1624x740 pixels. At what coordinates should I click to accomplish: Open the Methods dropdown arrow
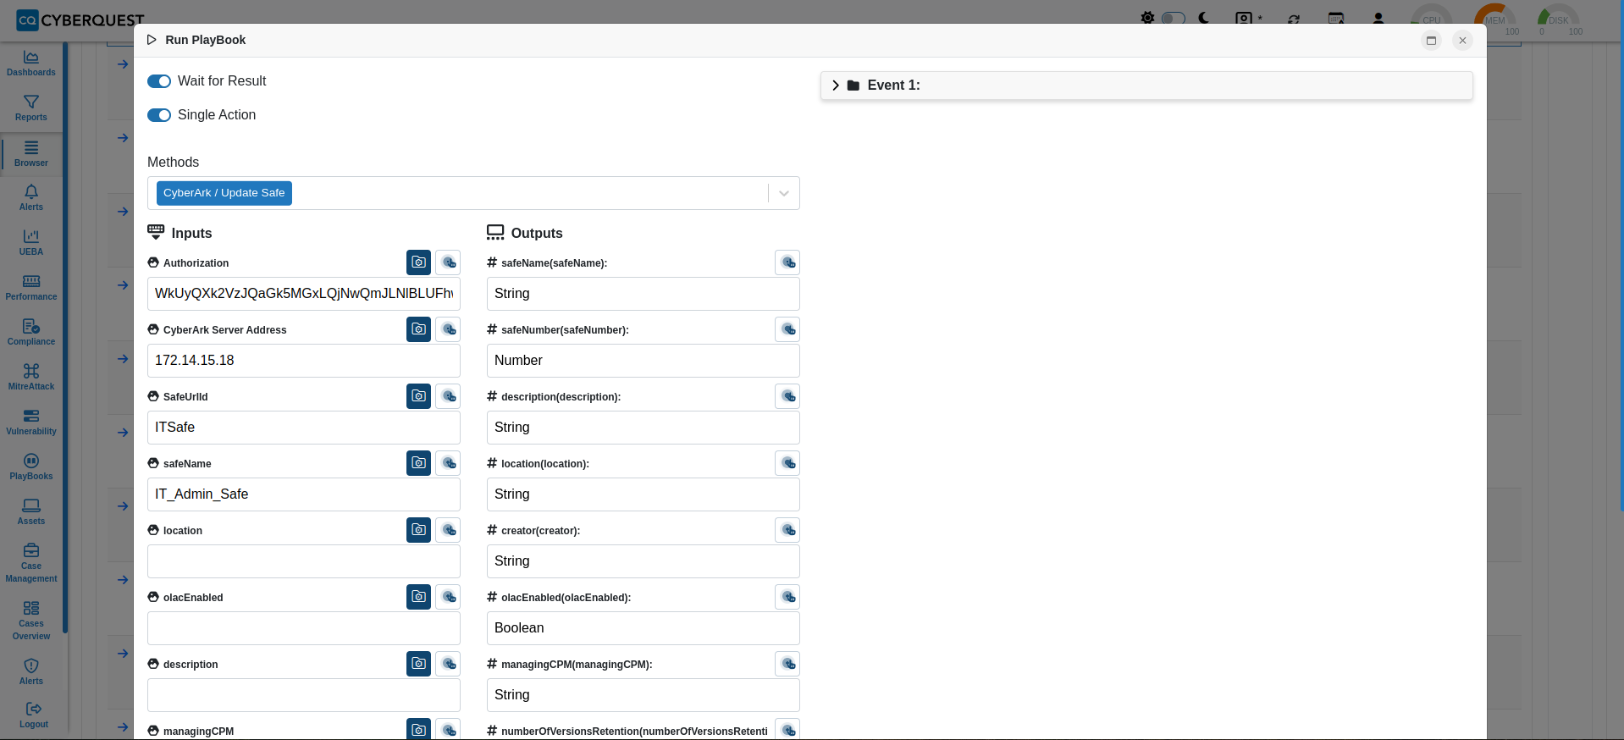(784, 193)
